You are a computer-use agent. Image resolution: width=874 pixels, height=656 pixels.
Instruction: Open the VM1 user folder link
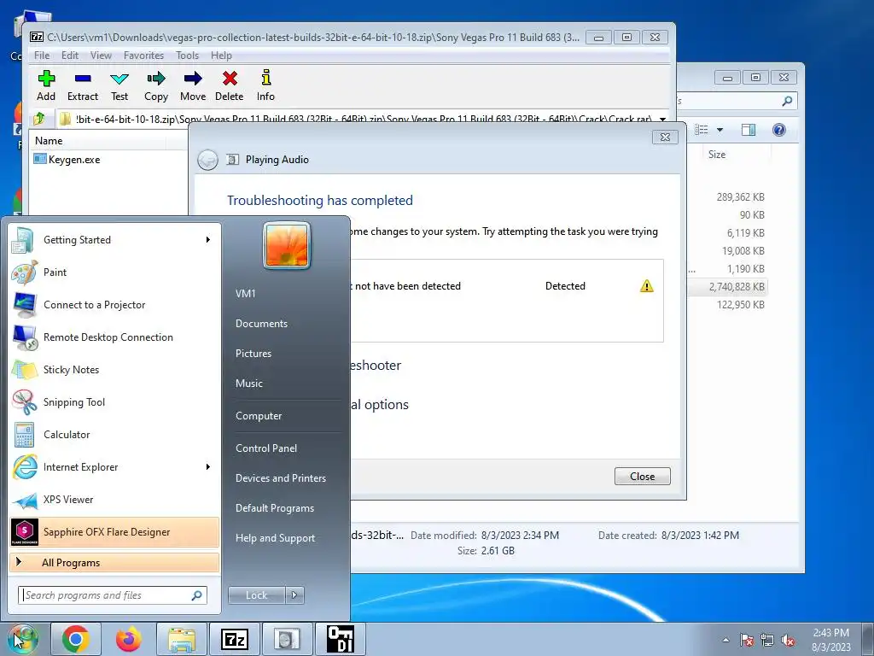(x=245, y=294)
